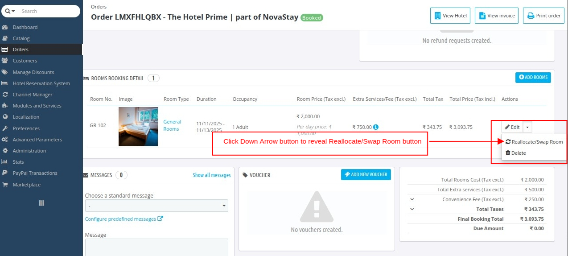
Task: Click the extra services info icon
Action: click(x=376, y=127)
